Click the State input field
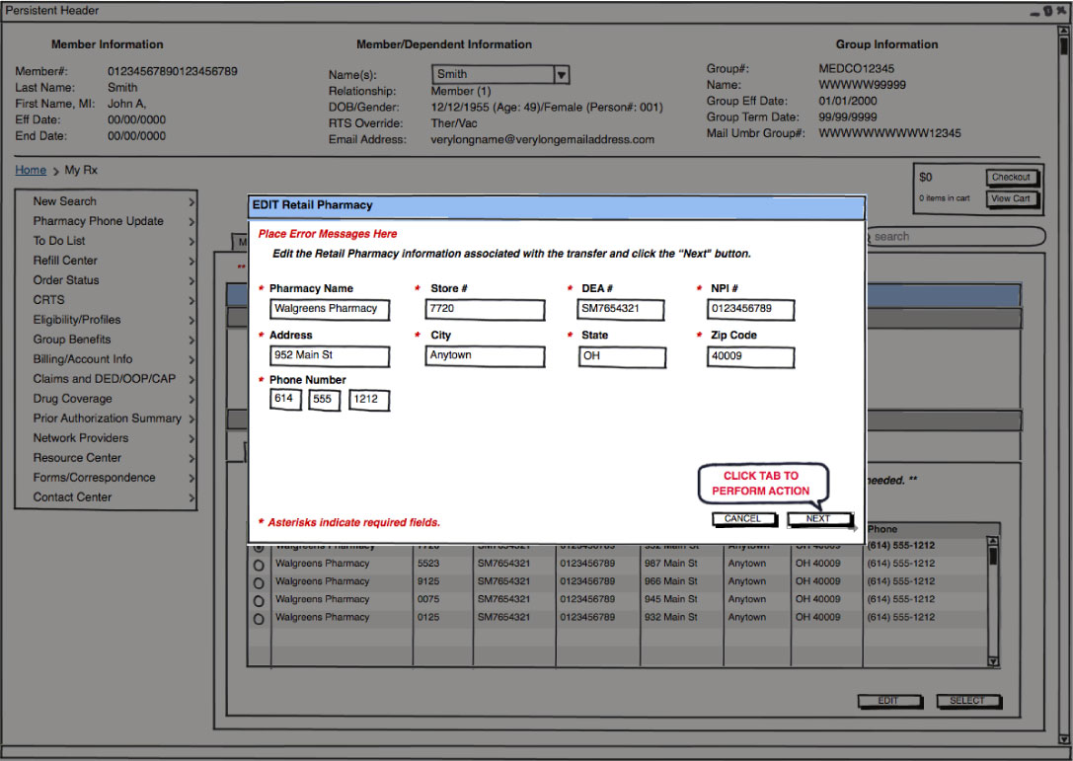Viewport: 1073px width, 761px height. pos(622,357)
